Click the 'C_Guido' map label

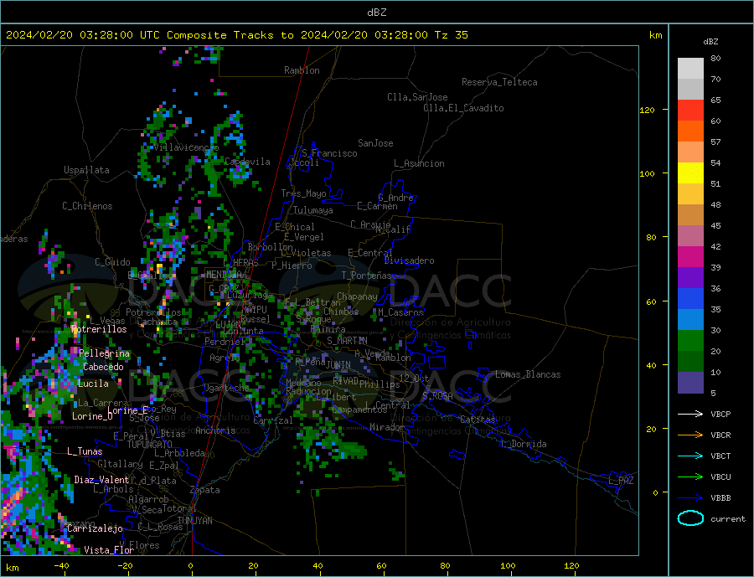click(112, 262)
